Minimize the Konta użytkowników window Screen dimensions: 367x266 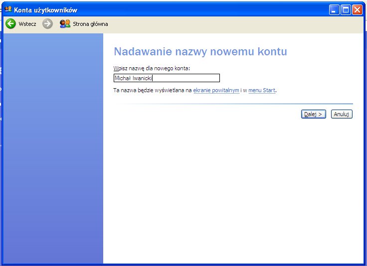tap(334, 9)
